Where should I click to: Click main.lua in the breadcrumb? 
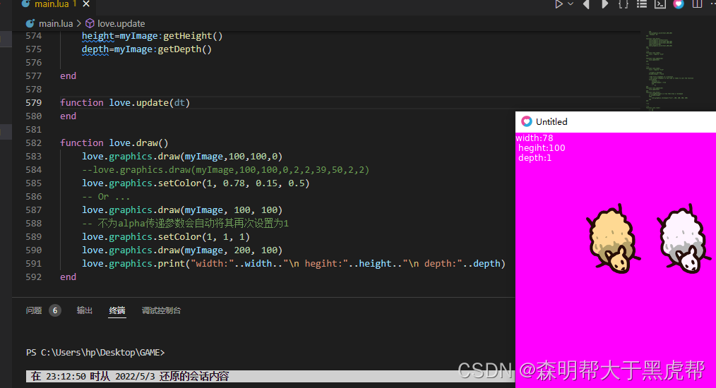tap(56, 23)
